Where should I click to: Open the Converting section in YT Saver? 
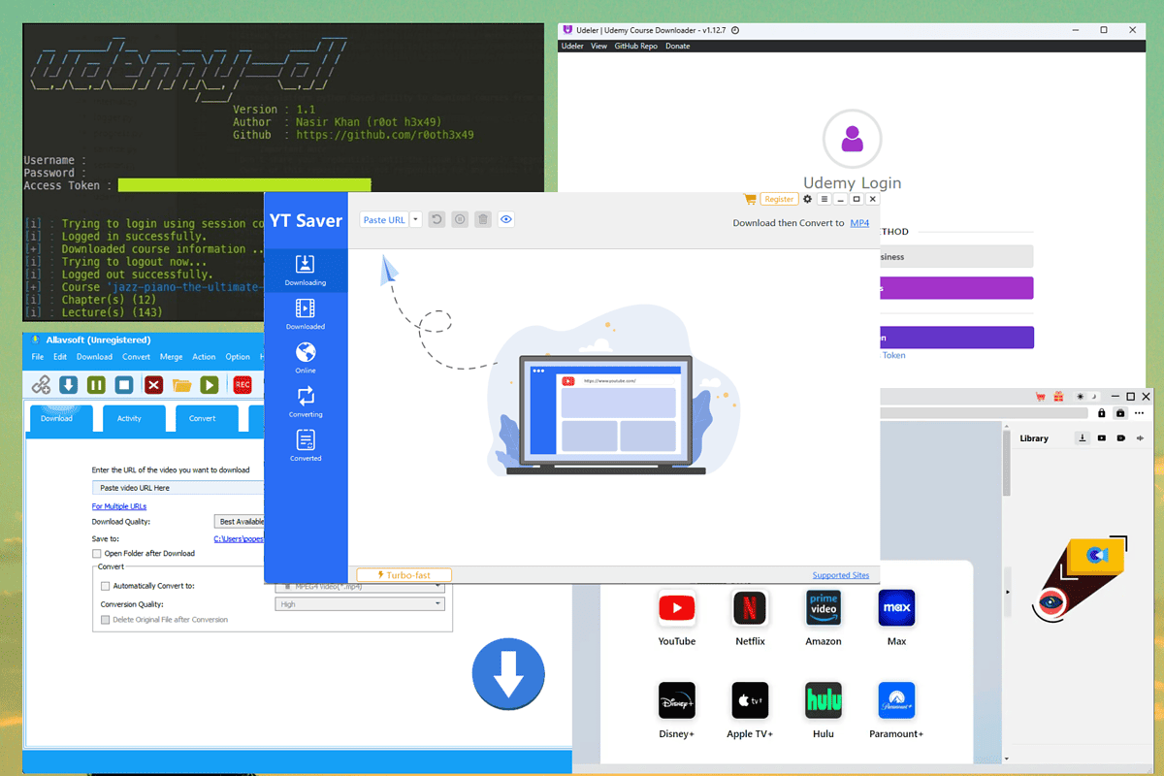click(306, 400)
